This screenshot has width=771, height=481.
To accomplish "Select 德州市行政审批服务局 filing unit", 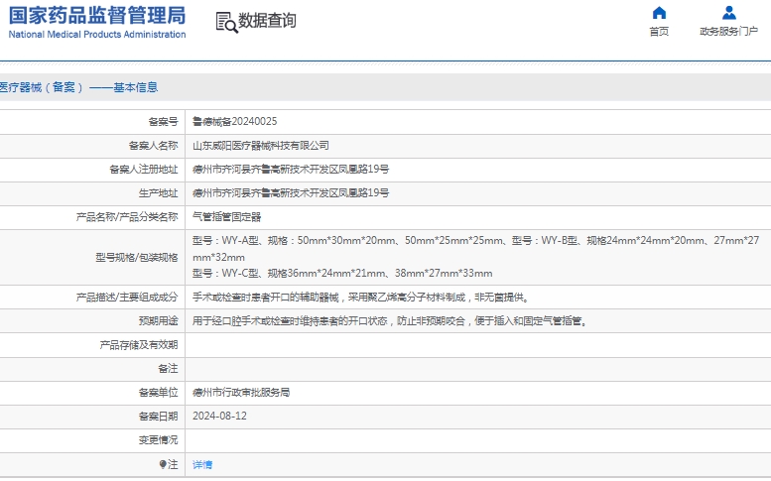I will pos(241,392).
